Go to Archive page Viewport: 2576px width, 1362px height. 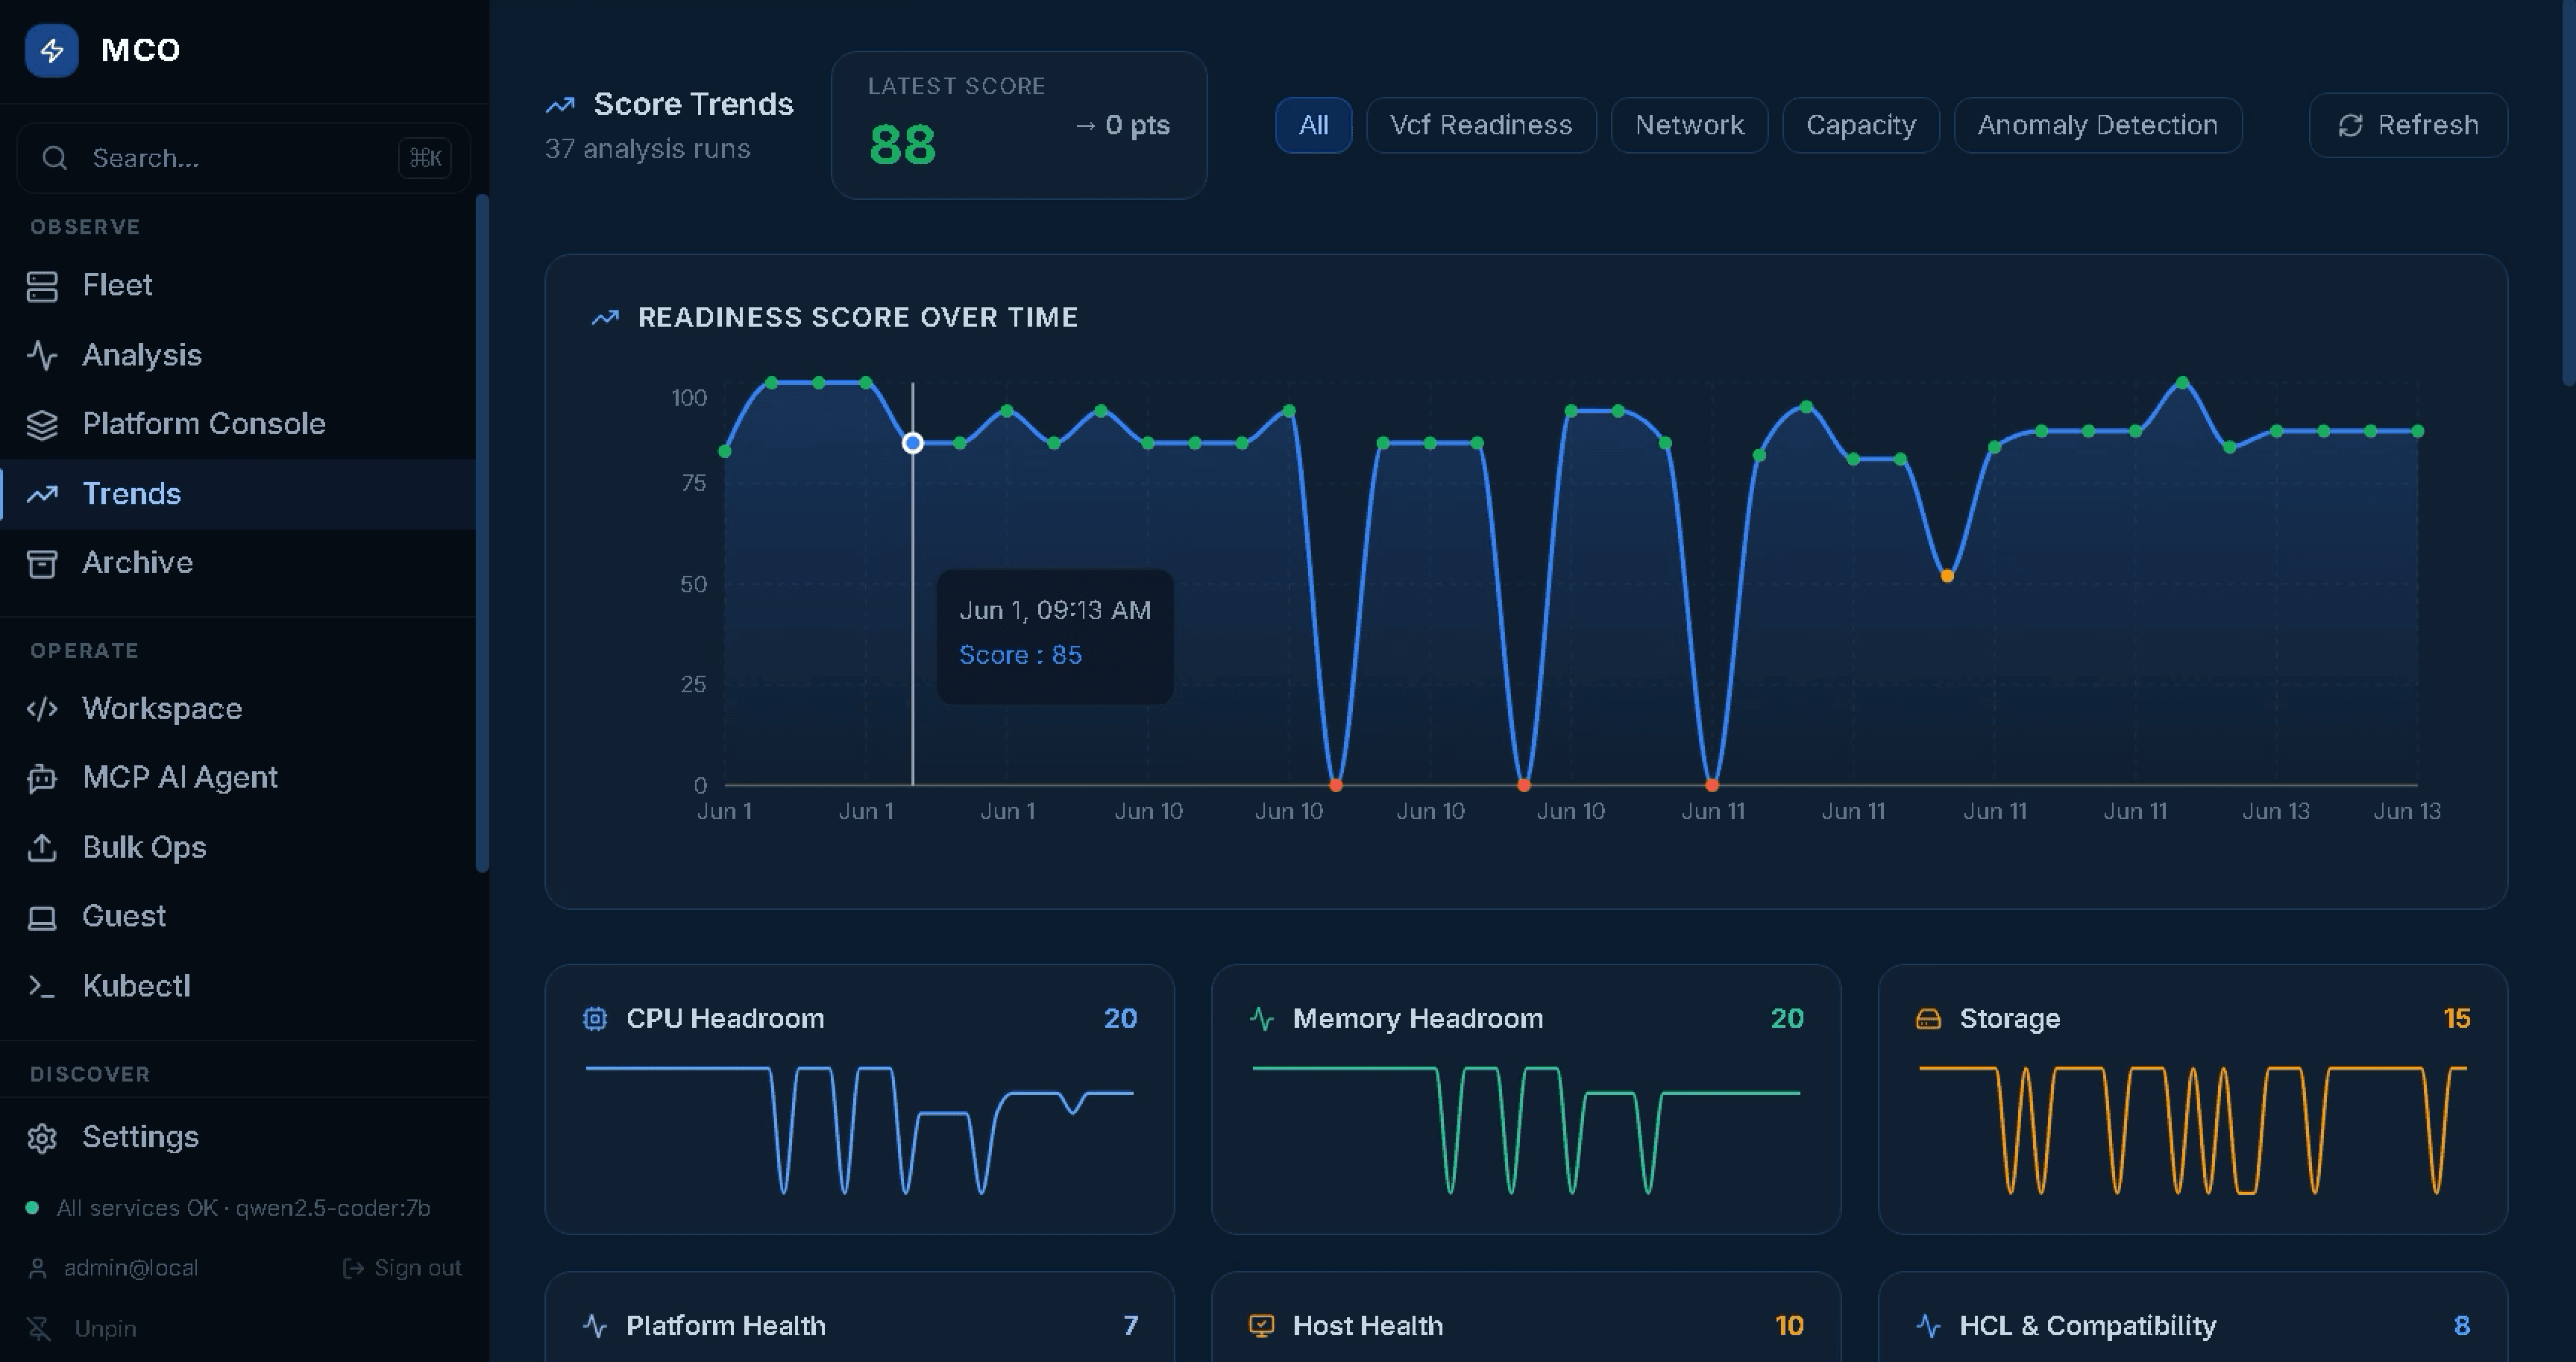[238, 563]
